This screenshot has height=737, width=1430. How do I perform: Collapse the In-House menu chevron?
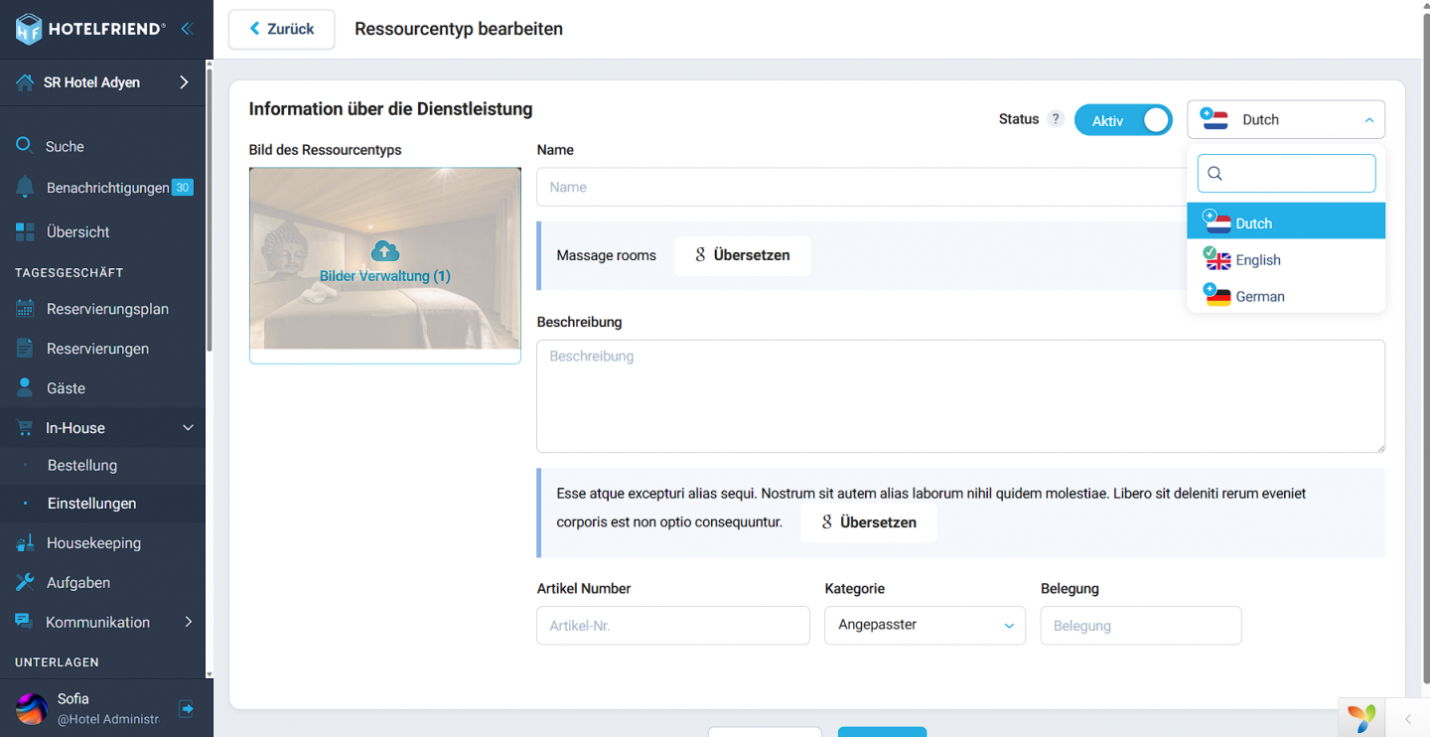coord(188,428)
